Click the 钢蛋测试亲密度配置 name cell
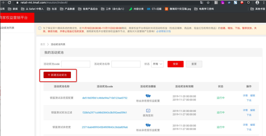 (62, 98)
